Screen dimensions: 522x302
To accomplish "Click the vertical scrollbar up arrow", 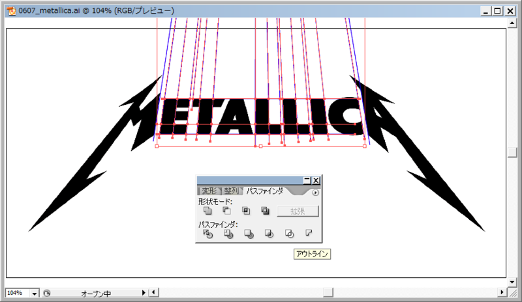I will [x=512, y=23].
